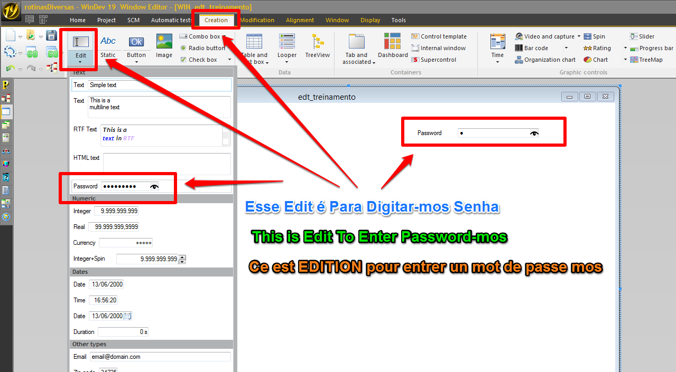Choose the HTML text edit sample
Image resolution: width=676 pixels, height=372 pixels.
click(151, 164)
